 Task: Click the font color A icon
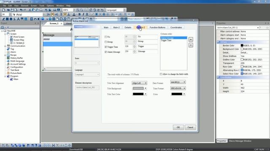[74, 14]
